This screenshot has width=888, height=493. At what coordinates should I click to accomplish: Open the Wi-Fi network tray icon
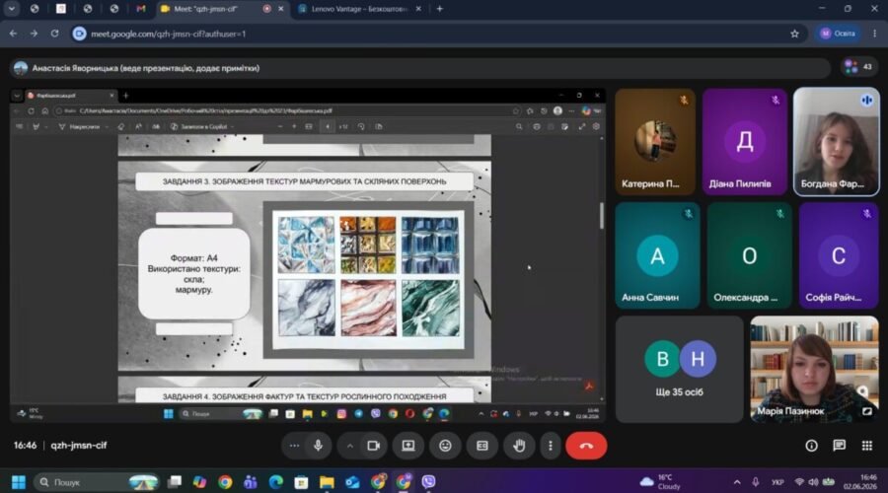799,482
